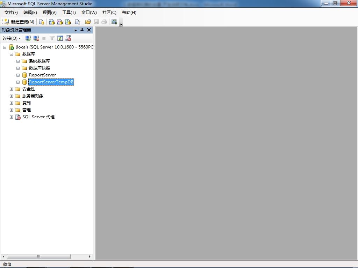Screen dimensions: 358x268
Task: Open the 编辑(E) menu
Action: pos(30,13)
